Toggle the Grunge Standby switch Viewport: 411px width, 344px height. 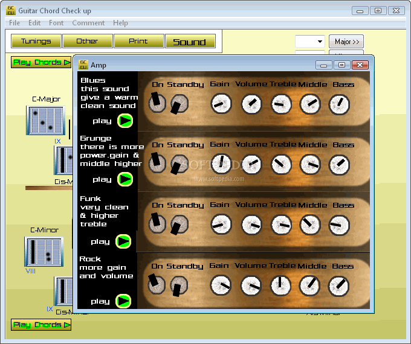(x=180, y=164)
